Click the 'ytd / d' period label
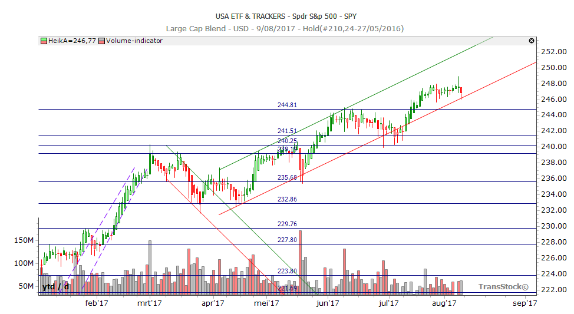The height and width of the screenshot is (314, 574). tap(55, 286)
